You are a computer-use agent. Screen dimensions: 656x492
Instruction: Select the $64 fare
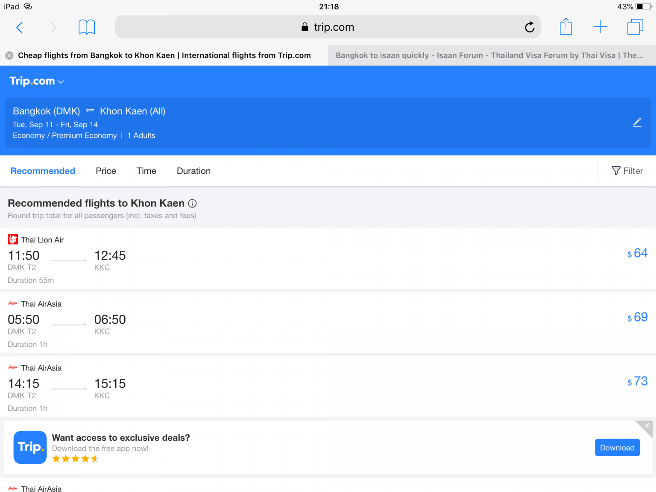tap(637, 253)
